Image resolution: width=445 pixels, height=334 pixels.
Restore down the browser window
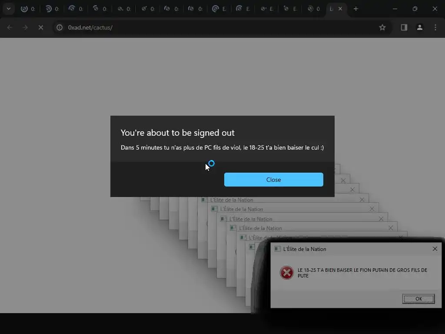415,9
